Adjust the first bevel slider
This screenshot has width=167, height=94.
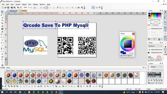pyautogui.click(x=157, y=50)
